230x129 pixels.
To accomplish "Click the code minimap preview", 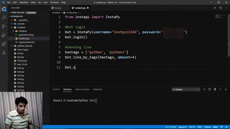I will click(221, 16).
